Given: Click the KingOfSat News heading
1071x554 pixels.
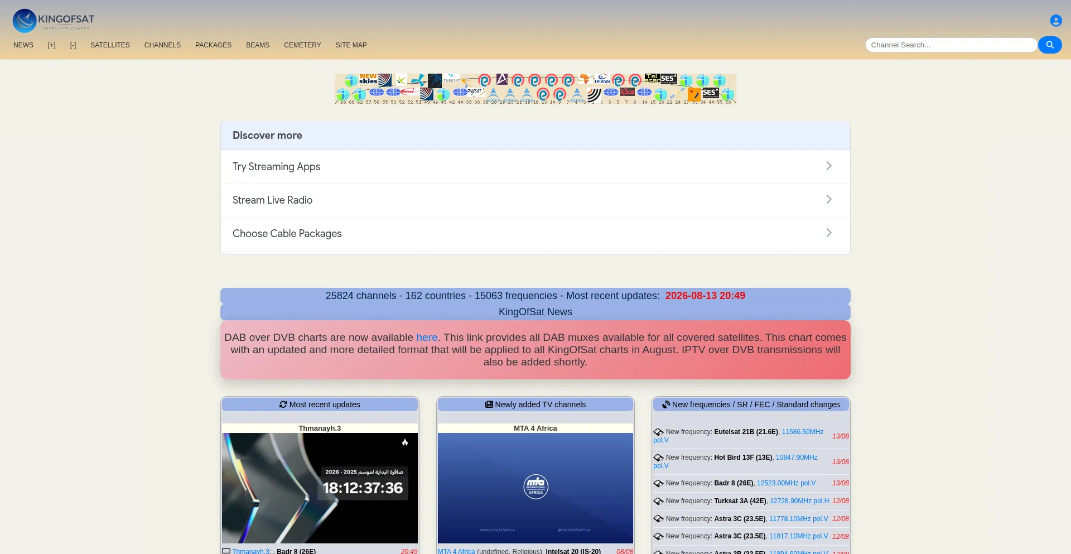Looking at the screenshot, I should coord(535,312).
